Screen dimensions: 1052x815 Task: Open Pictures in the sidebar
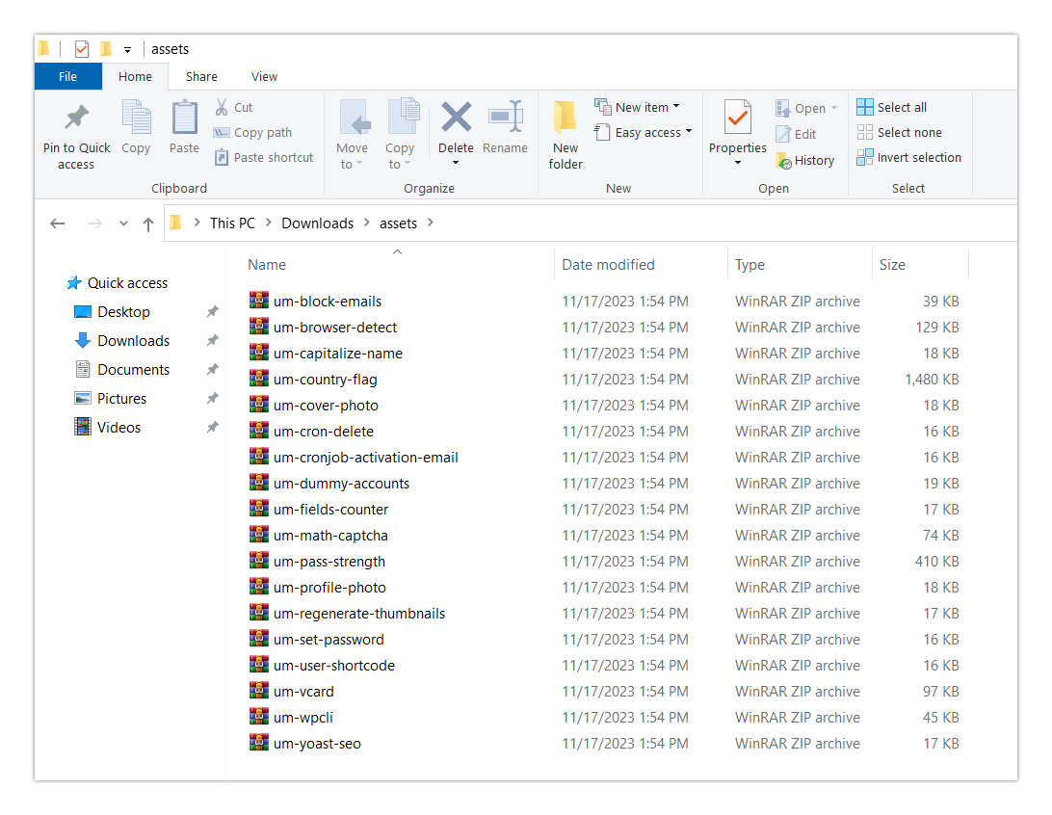click(x=121, y=399)
